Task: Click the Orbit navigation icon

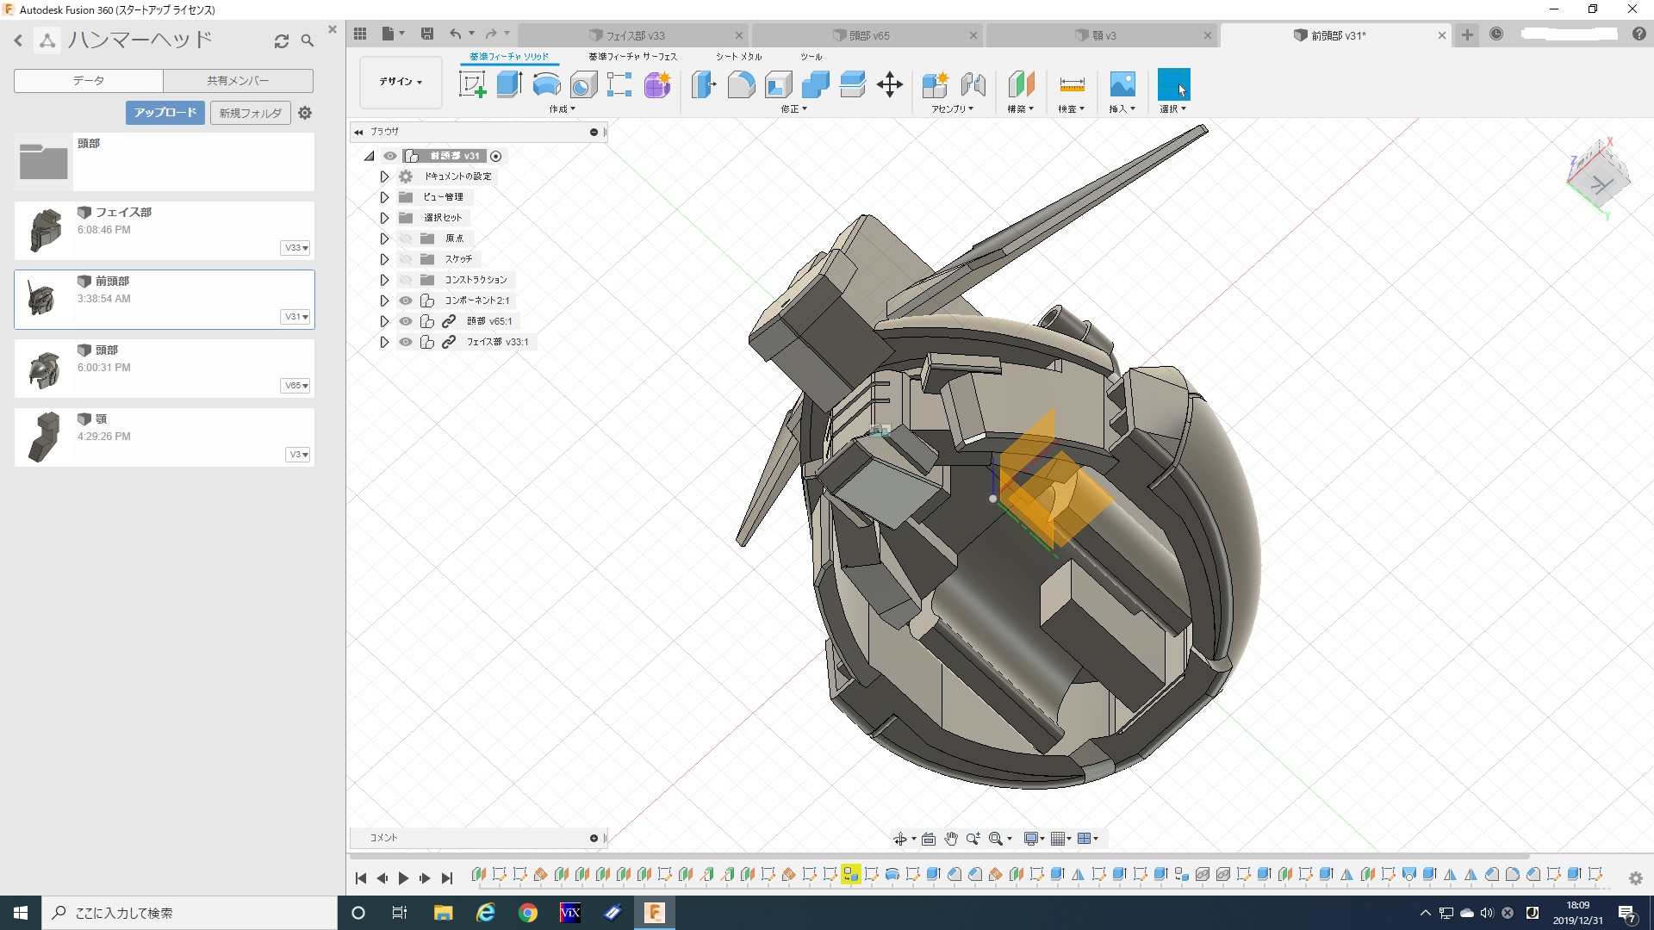Action: [x=900, y=839]
